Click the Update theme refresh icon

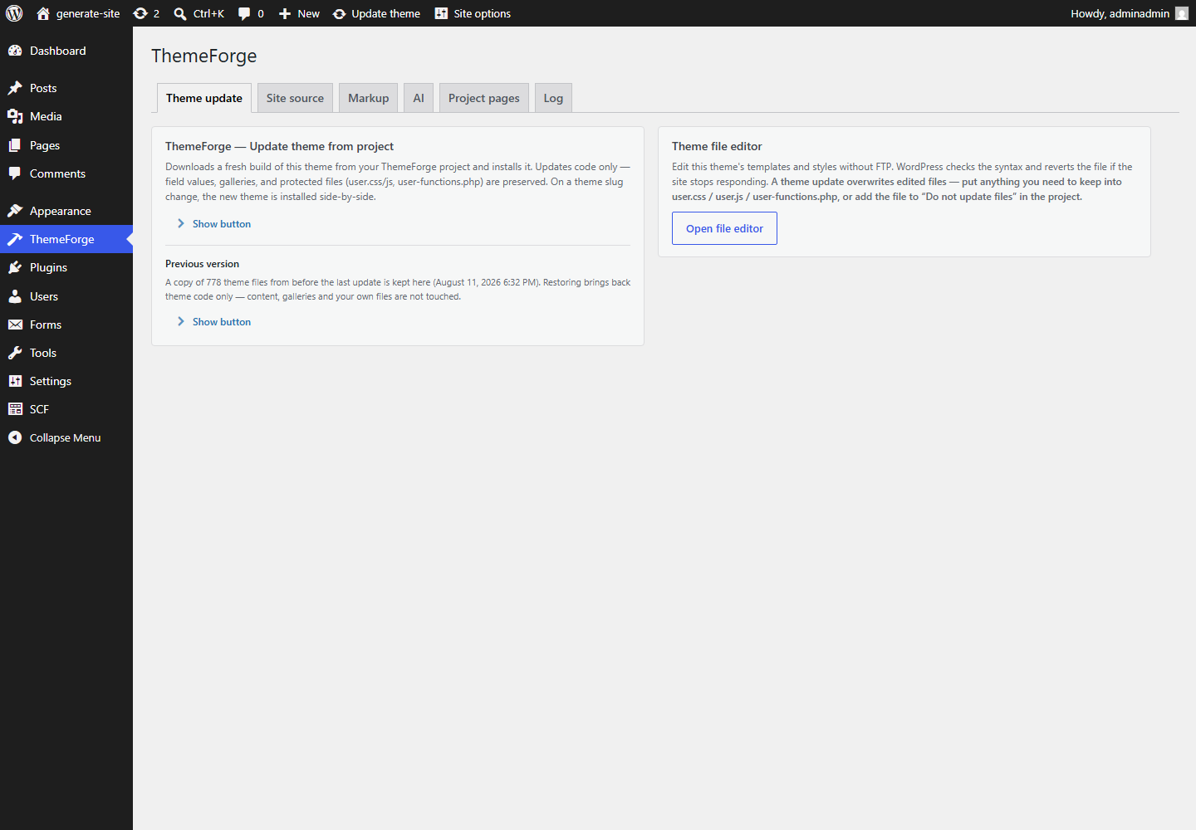339,13
